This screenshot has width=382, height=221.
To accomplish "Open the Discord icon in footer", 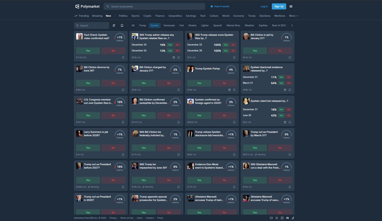I will pos(287,218).
